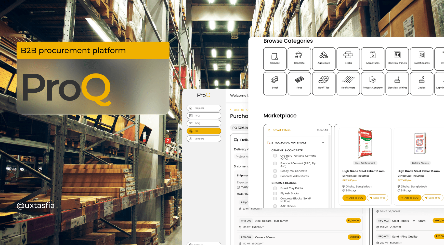Open the Concrete category tile
This screenshot has height=245, width=444.
tap(299, 59)
